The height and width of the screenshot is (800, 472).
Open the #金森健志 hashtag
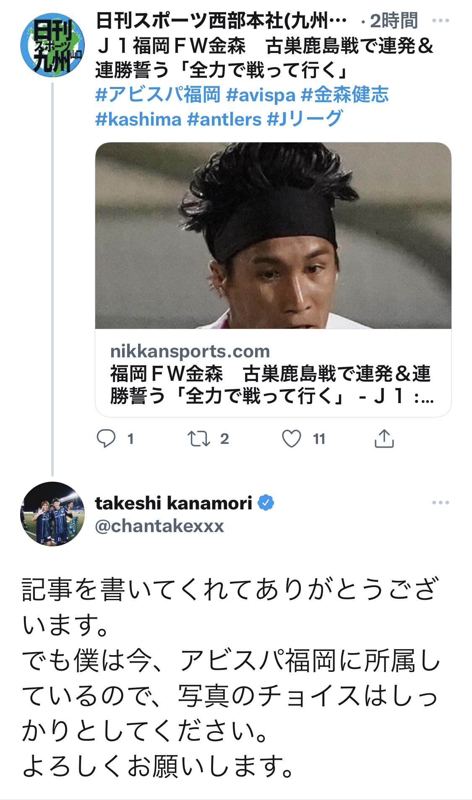[x=345, y=95]
